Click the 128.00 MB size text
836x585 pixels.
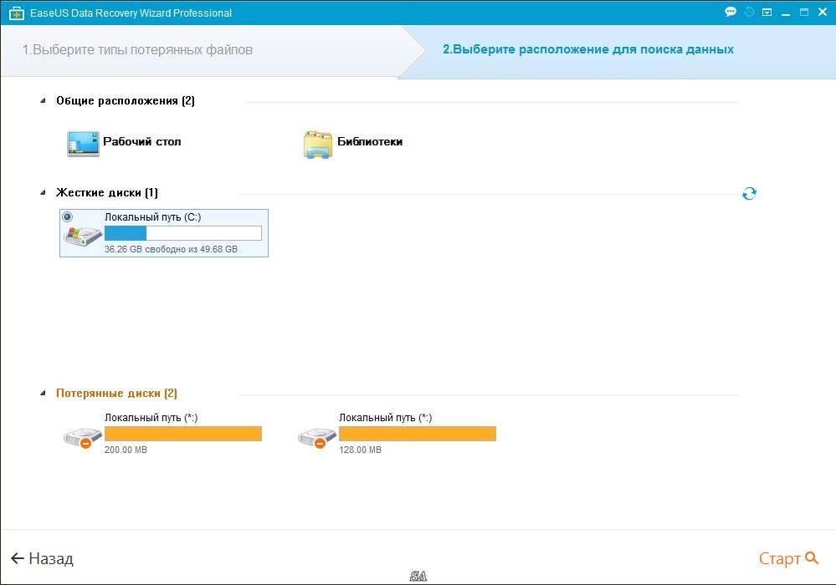(361, 450)
